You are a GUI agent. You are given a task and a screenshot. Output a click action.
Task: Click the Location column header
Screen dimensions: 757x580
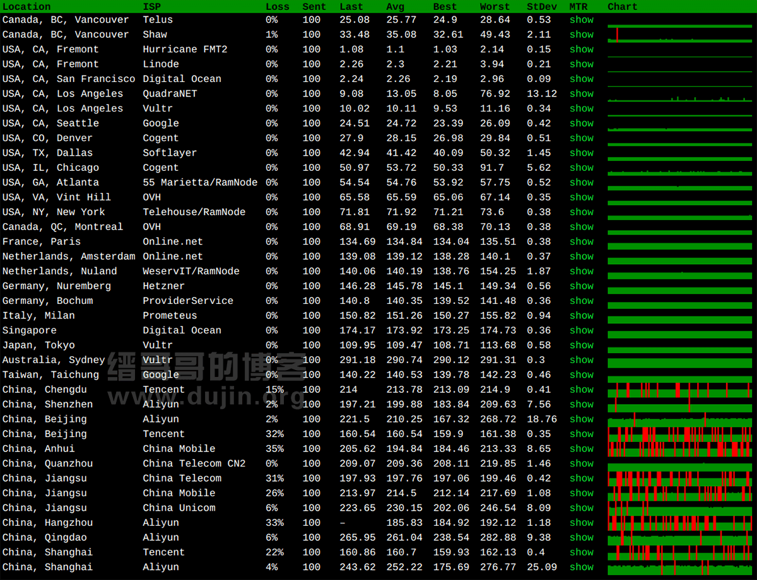point(26,7)
